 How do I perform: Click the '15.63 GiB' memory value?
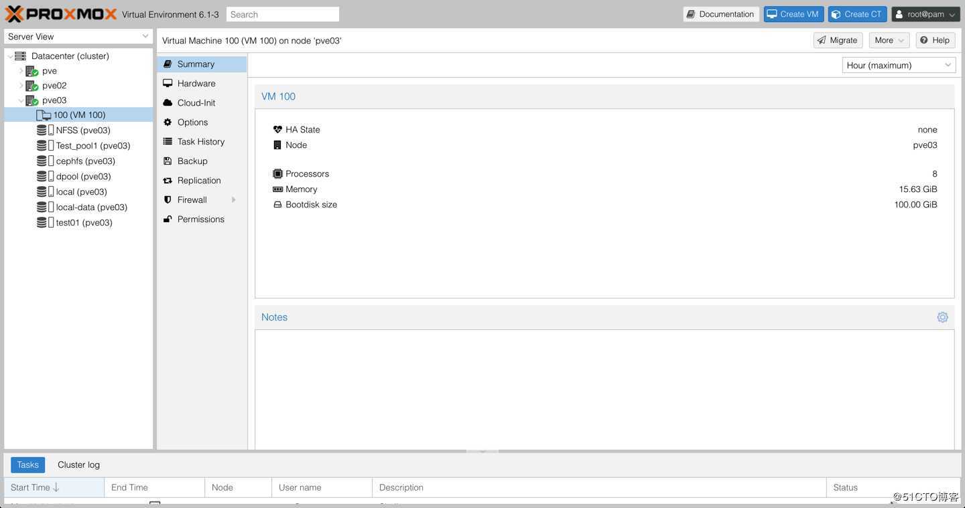(918, 189)
